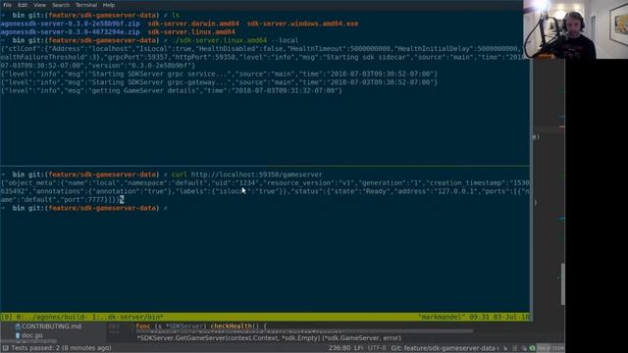
Task: Select doc.go in the project tree
Action: tap(32, 335)
